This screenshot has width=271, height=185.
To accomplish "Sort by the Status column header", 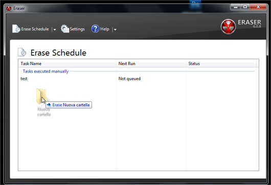I will [x=221, y=63].
